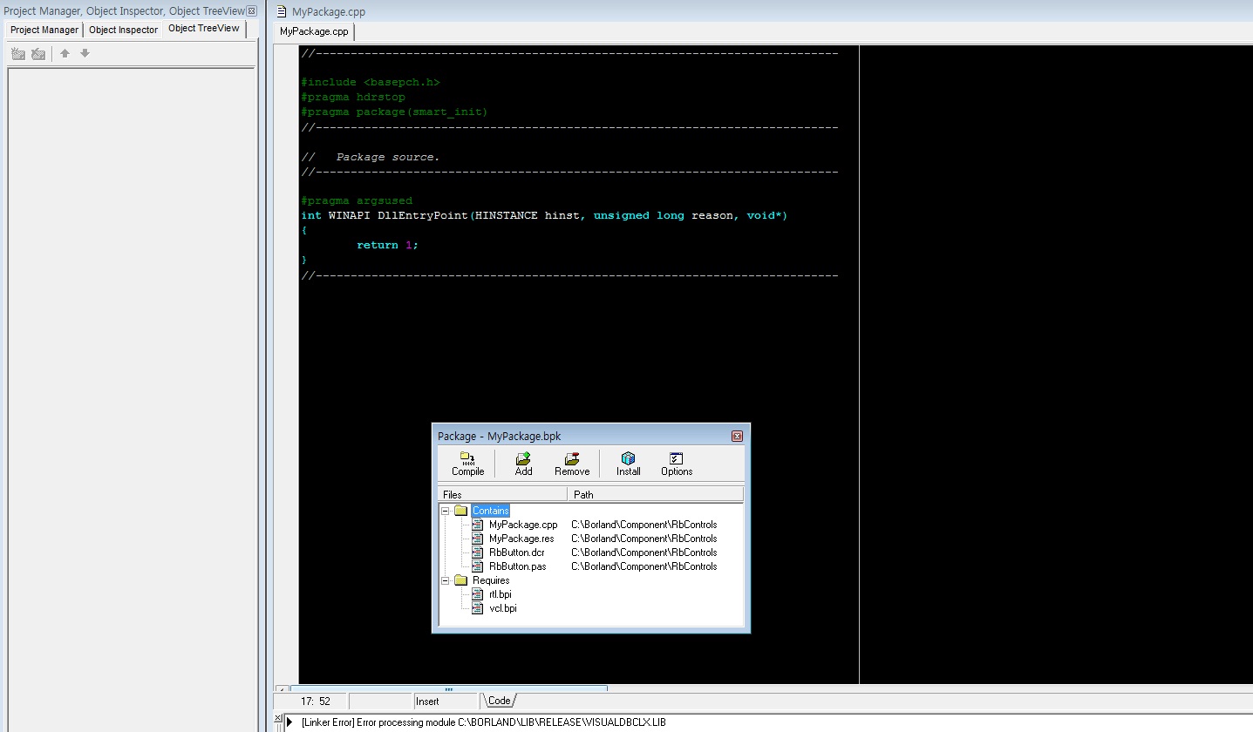The width and height of the screenshot is (1253, 732).
Task: Collapse the Contains folder node
Action: (x=446, y=511)
